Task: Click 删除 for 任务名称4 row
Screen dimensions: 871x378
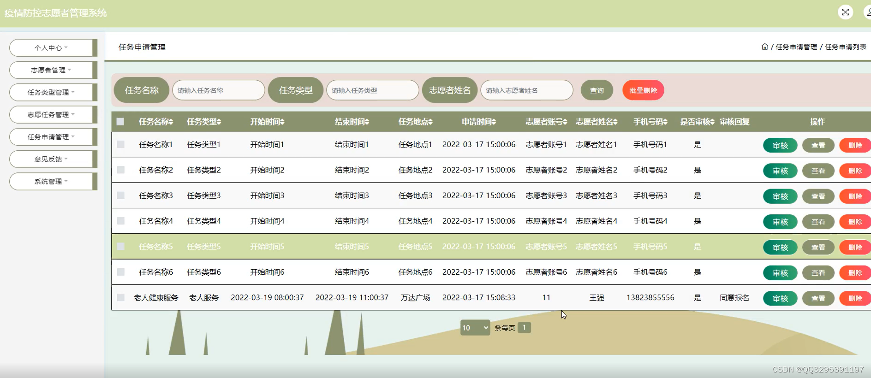Action: pyautogui.click(x=855, y=222)
